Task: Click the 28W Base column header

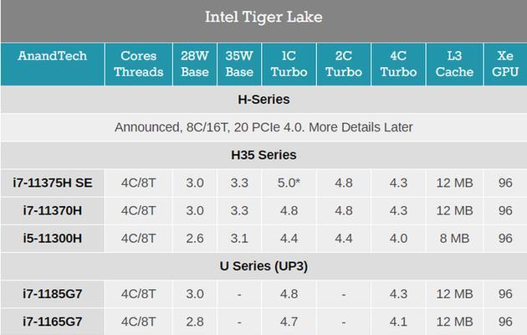Action: tap(195, 64)
